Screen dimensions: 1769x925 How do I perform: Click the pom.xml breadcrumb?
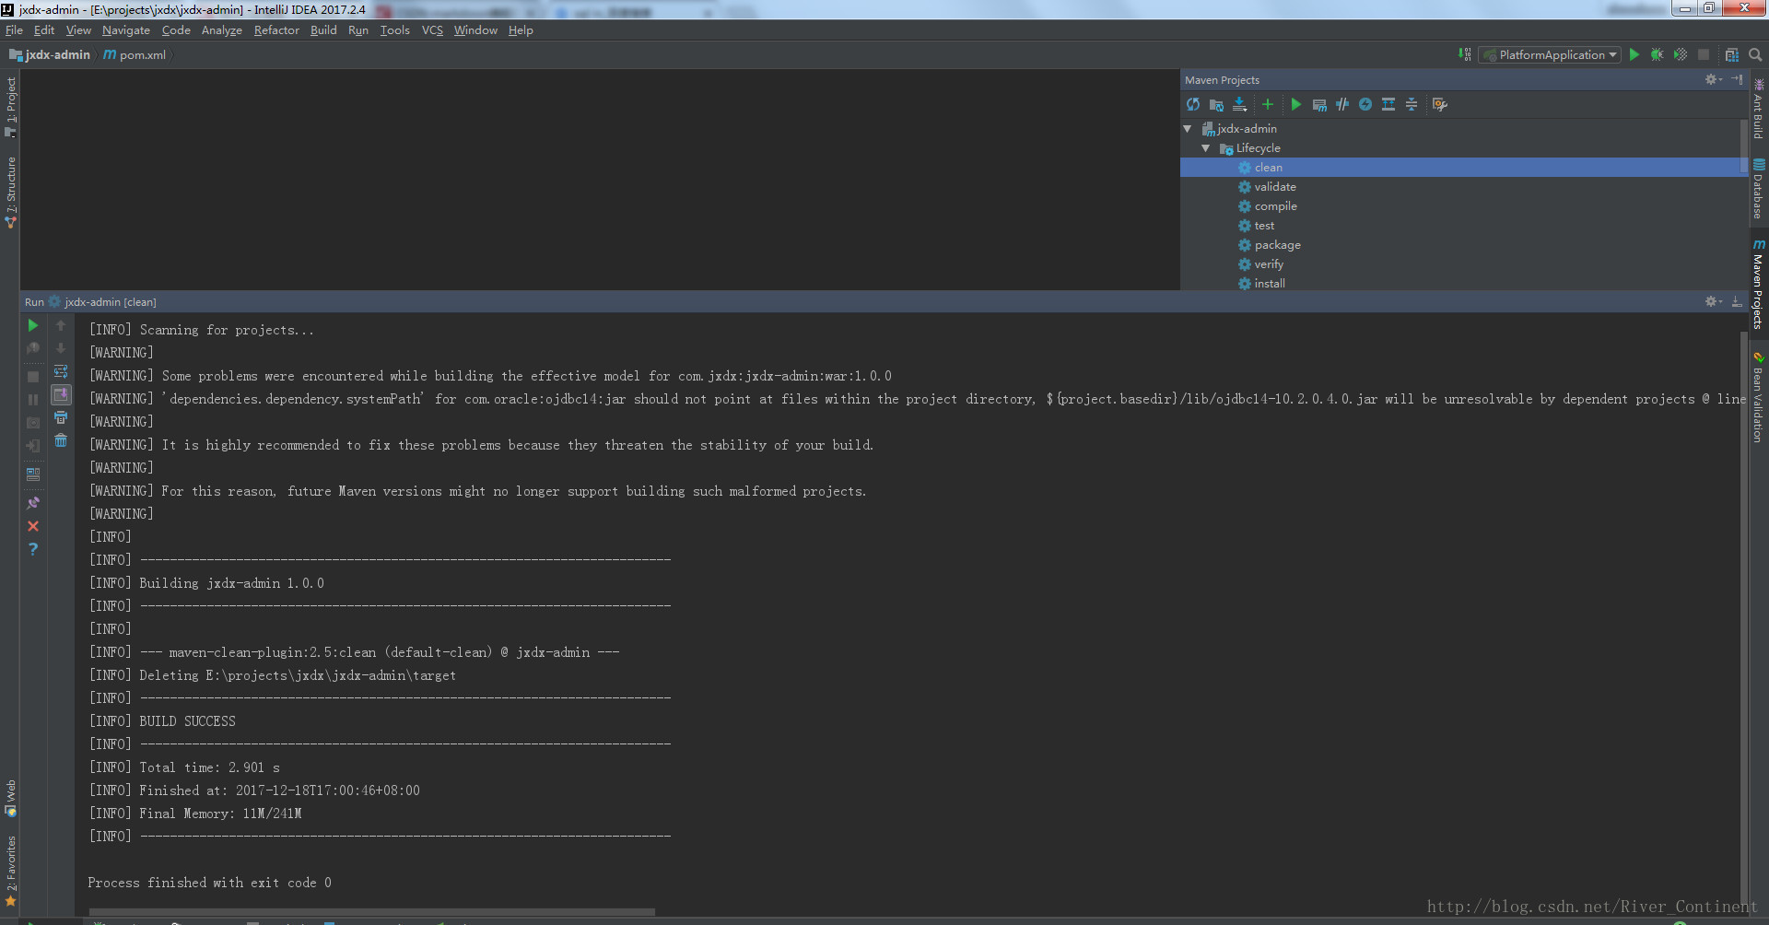[x=135, y=55]
